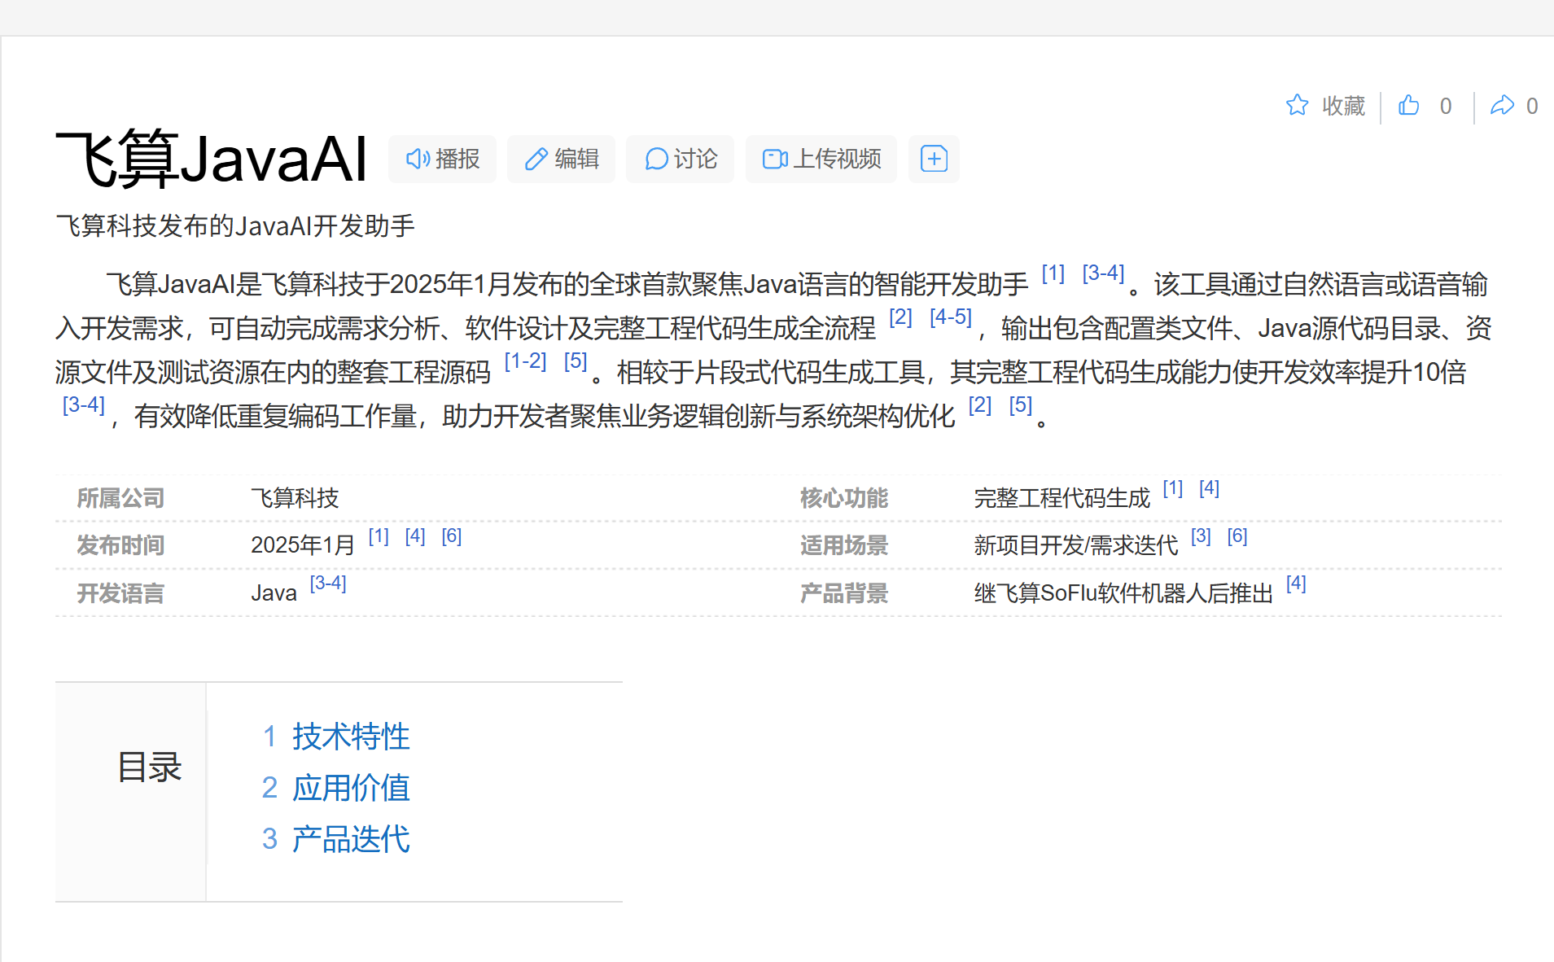Click the share count 0
The image size is (1554, 962).
(x=1532, y=106)
